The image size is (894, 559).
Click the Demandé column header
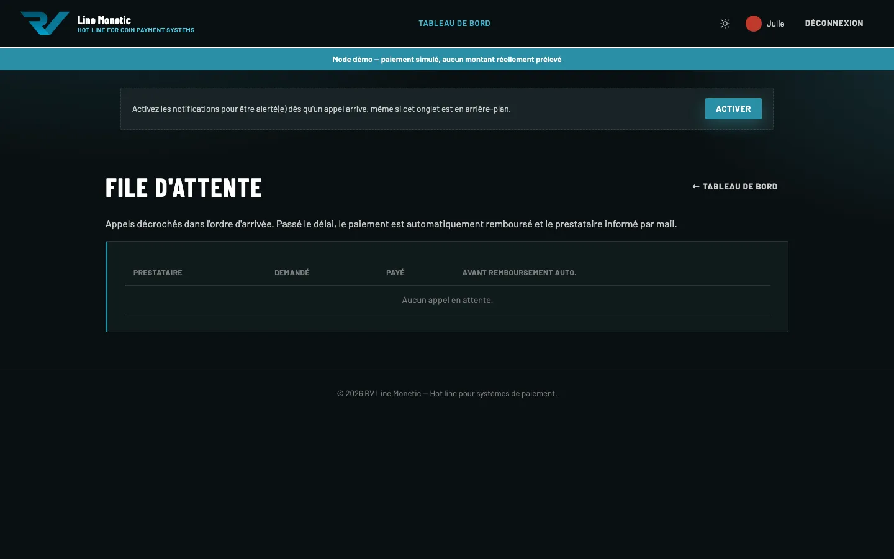pyautogui.click(x=292, y=273)
